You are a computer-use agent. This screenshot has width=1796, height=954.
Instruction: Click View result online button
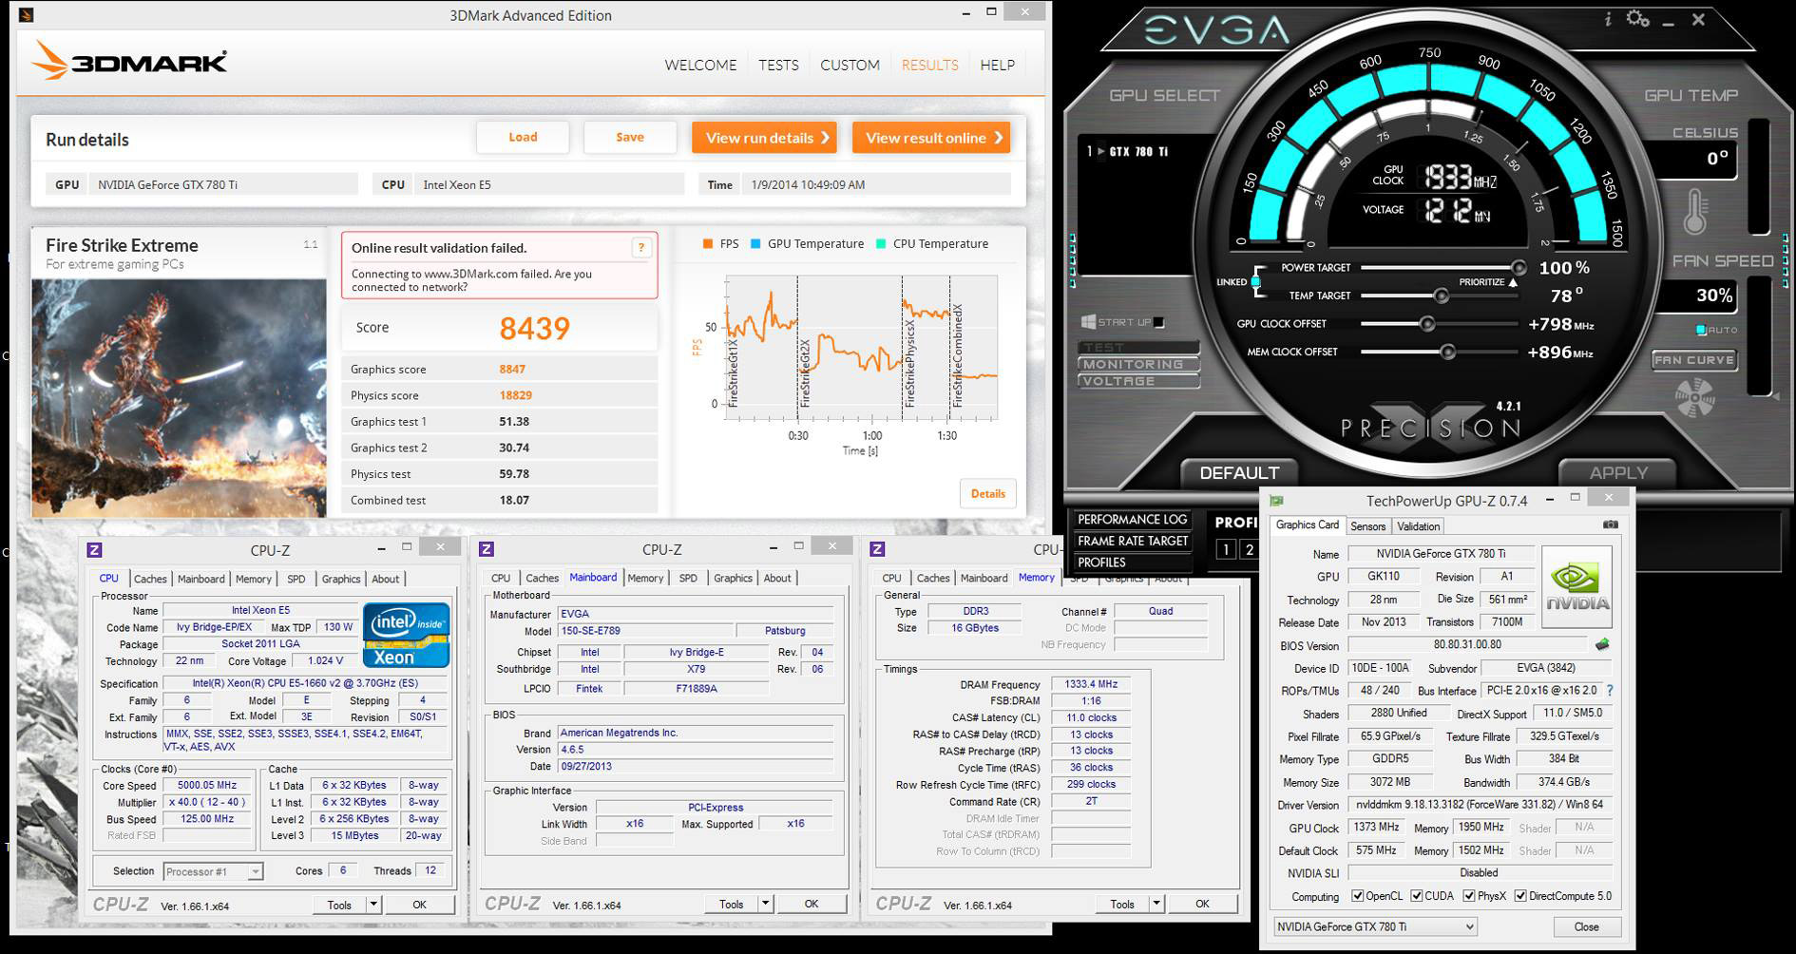point(931,138)
